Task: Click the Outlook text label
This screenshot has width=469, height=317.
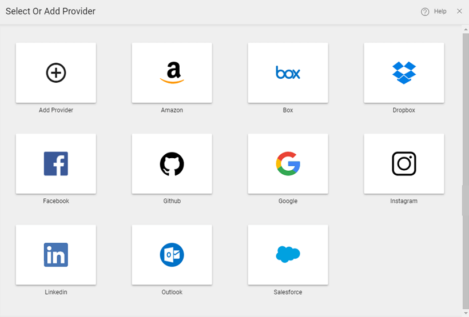Action: pos(172,292)
